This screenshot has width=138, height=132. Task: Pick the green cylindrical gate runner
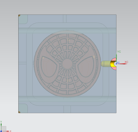106,64
